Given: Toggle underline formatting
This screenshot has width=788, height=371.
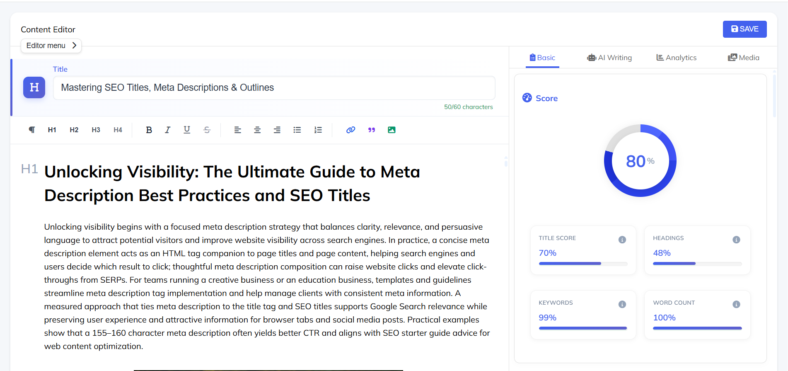Looking at the screenshot, I should click(187, 130).
